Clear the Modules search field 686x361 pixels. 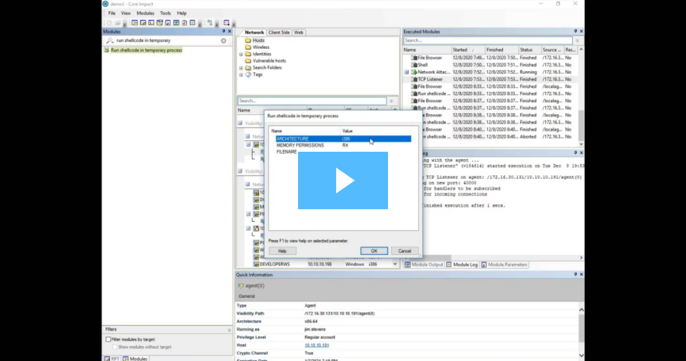click(224, 41)
